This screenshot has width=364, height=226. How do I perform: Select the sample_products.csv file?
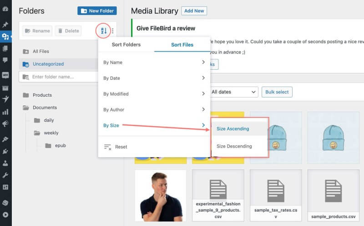[334, 195]
